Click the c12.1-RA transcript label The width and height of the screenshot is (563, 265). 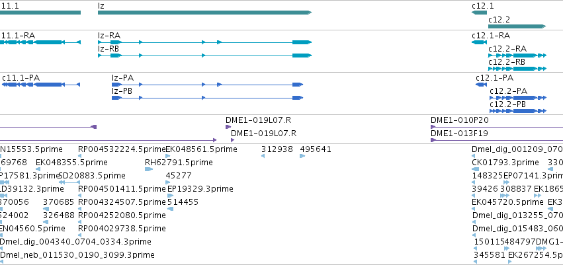491,36
